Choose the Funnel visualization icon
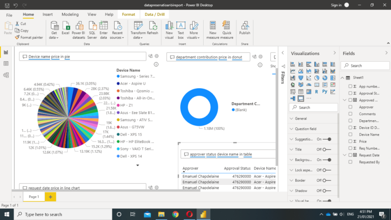 (301, 78)
